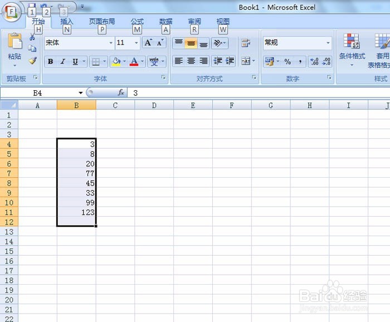The width and height of the screenshot is (390, 322).
Task: Expand fill color dropdown arrow
Action: (125, 61)
